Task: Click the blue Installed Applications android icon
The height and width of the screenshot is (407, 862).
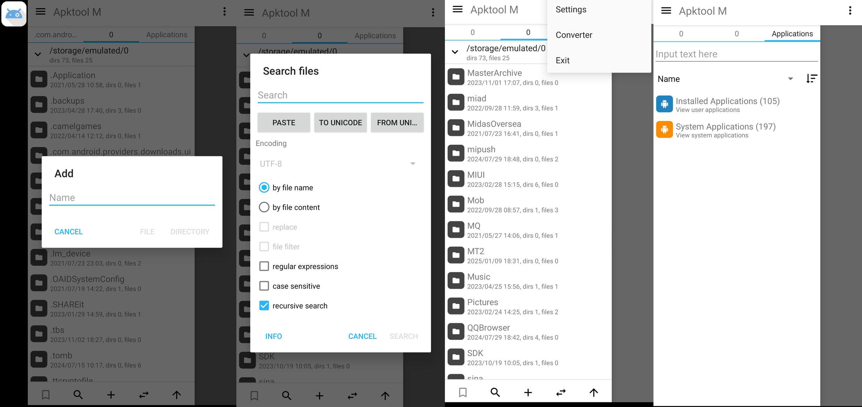Action: point(665,104)
